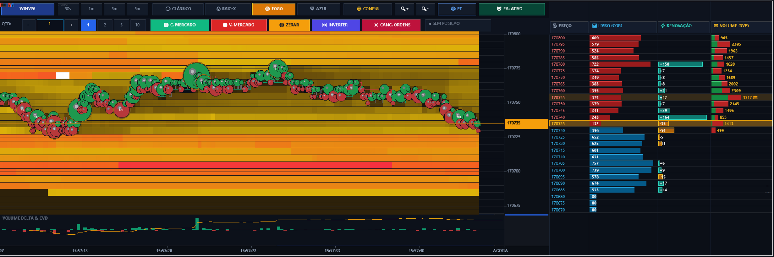The height and width of the screenshot is (257, 774).
Task: Activate the AZUL diamond theme button
Action: [x=318, y=9]
